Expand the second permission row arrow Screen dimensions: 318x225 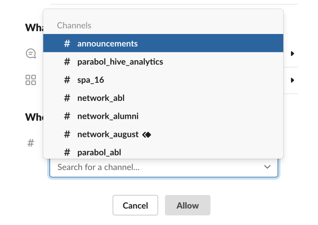click(292, 80)
